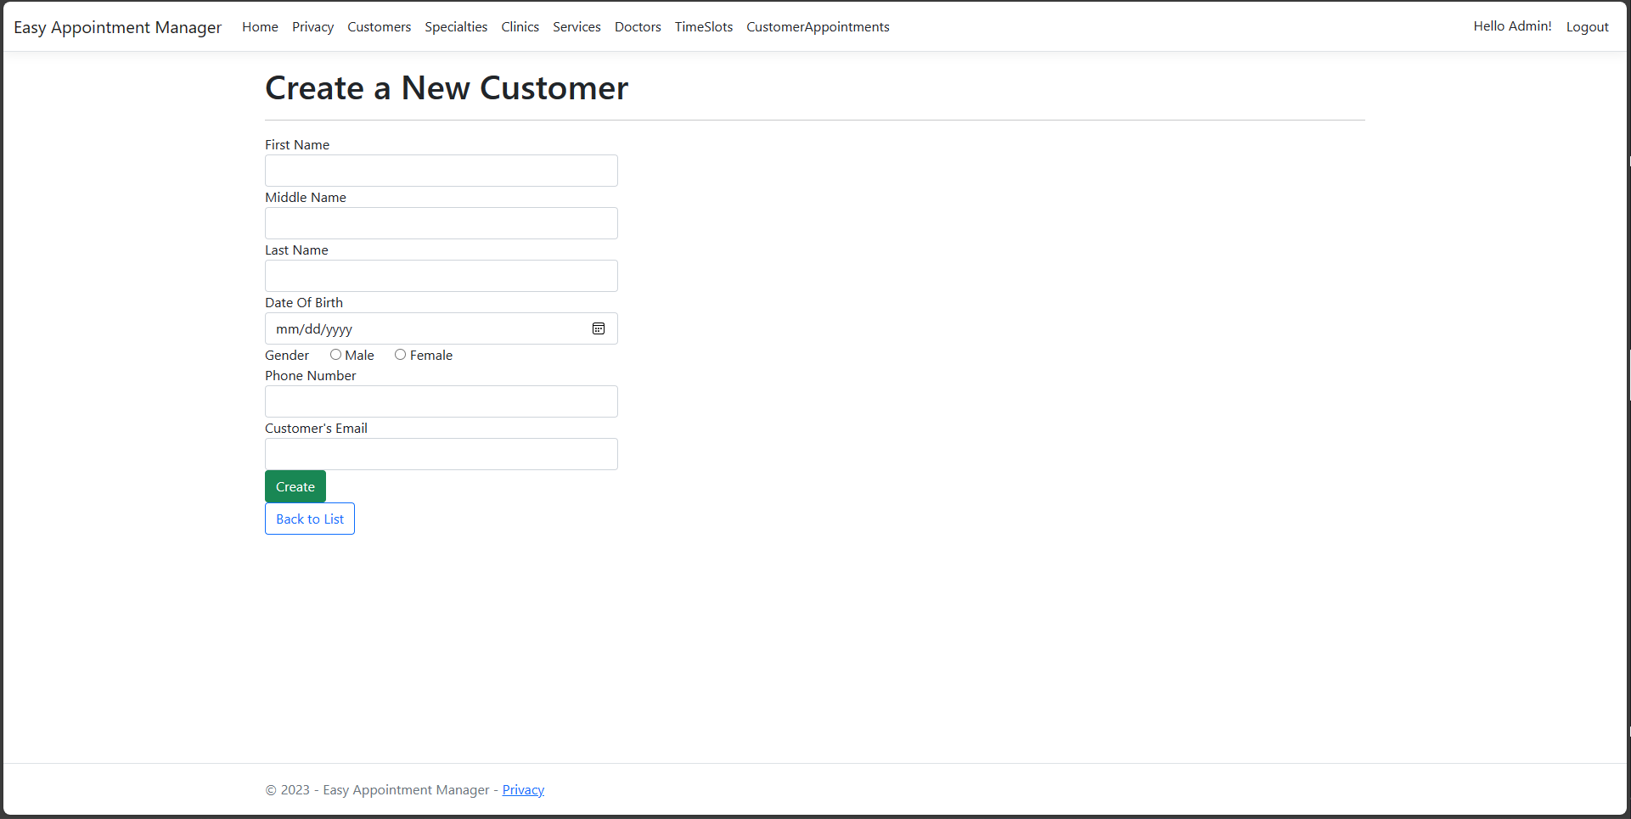
Task: Log out using the Logout link
Action: click(1587, 26)
